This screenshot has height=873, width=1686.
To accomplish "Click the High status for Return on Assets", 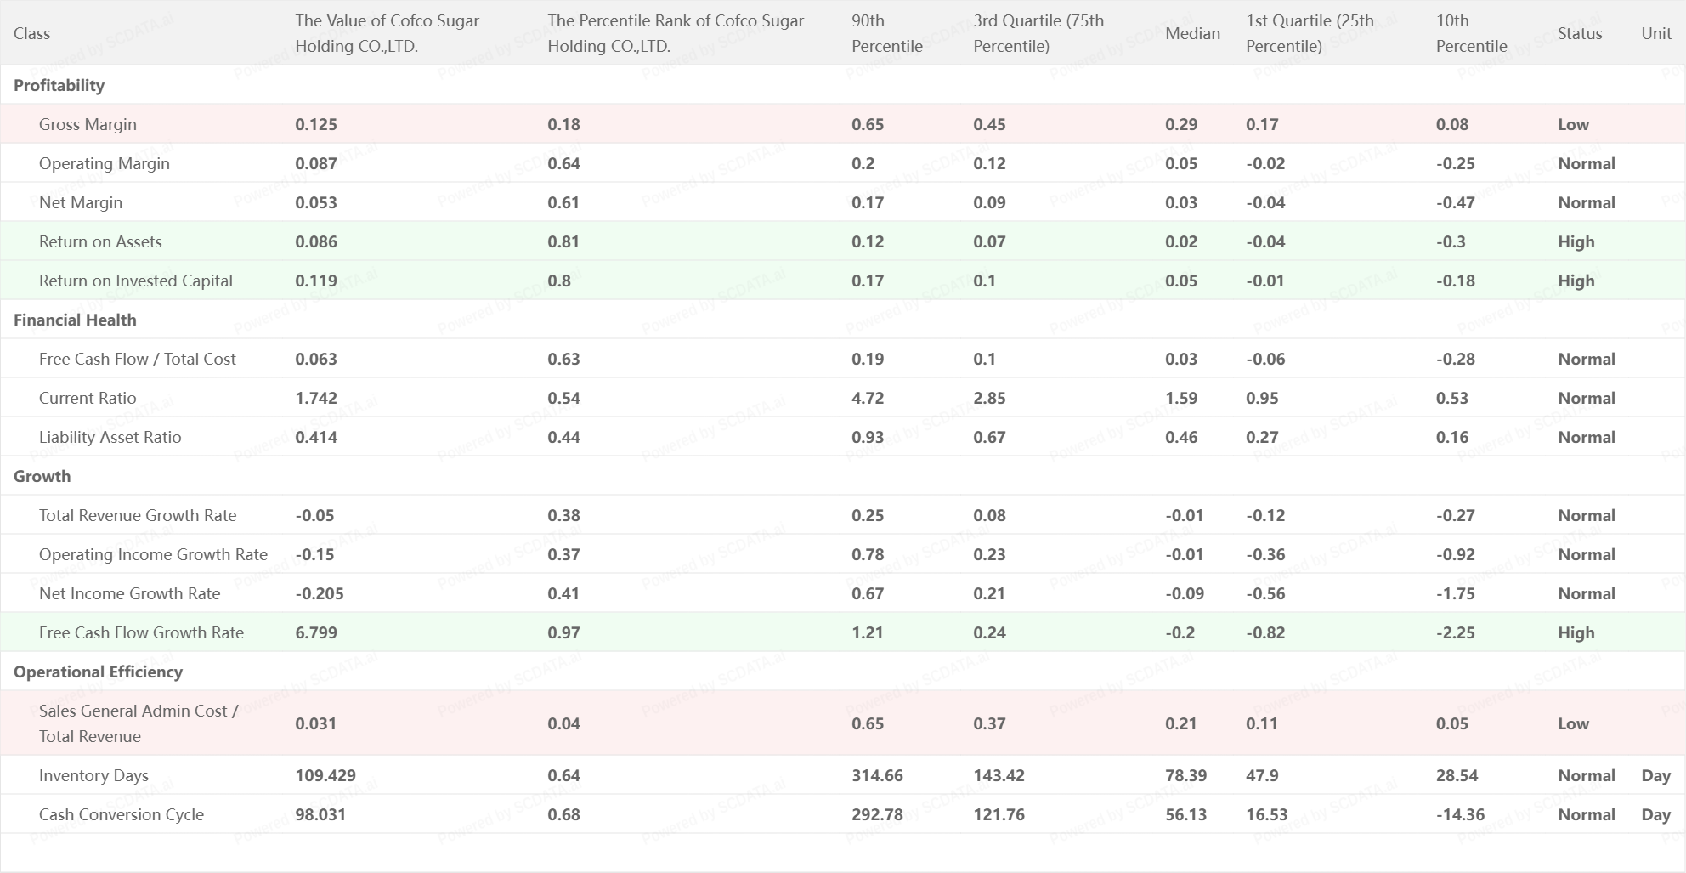I will [1576, 241].
